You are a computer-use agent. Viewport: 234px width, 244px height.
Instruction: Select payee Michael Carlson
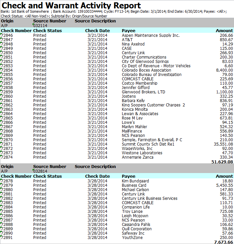(x=135, y=190)
